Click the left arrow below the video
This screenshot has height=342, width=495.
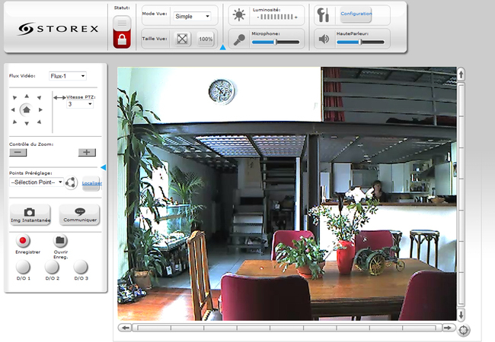click(125, 328)
